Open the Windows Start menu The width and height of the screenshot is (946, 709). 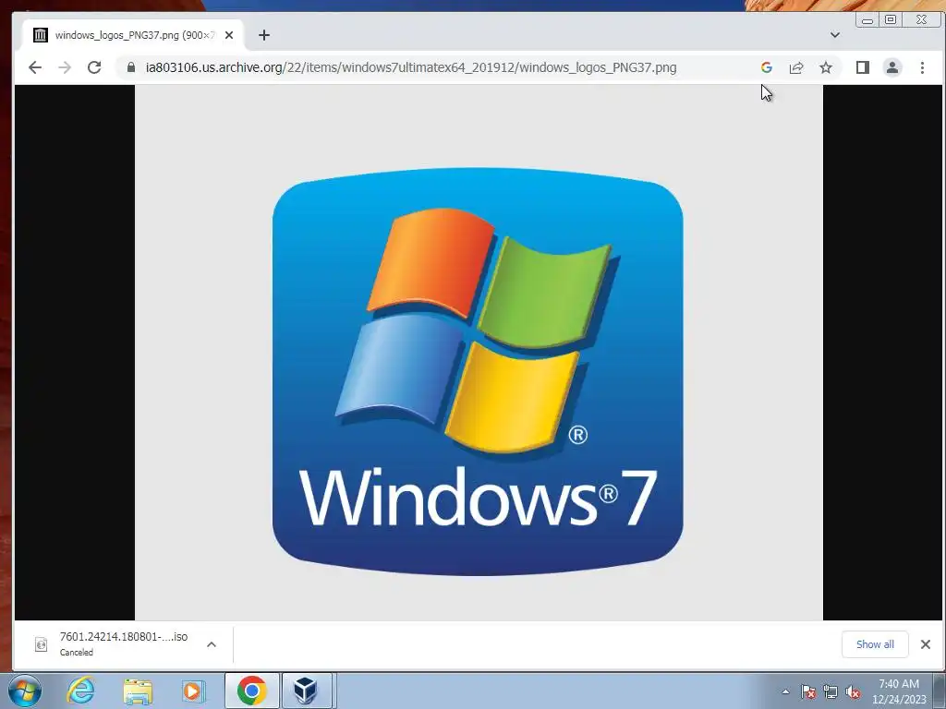25,691
